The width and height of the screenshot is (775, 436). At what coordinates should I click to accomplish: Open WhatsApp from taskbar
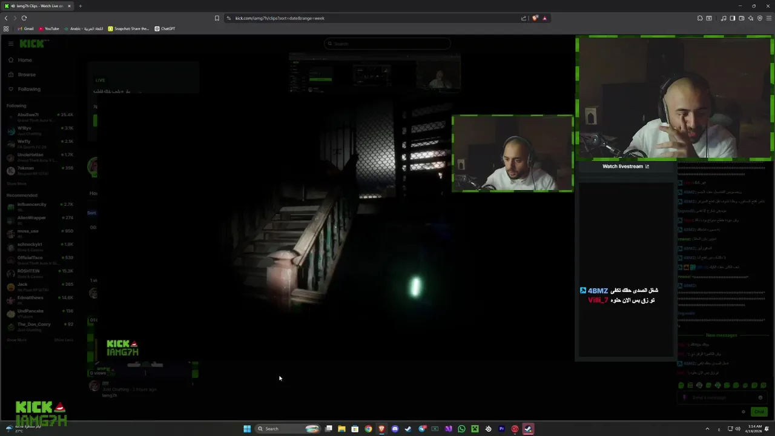pyautogui.click(x=461, y=429)
